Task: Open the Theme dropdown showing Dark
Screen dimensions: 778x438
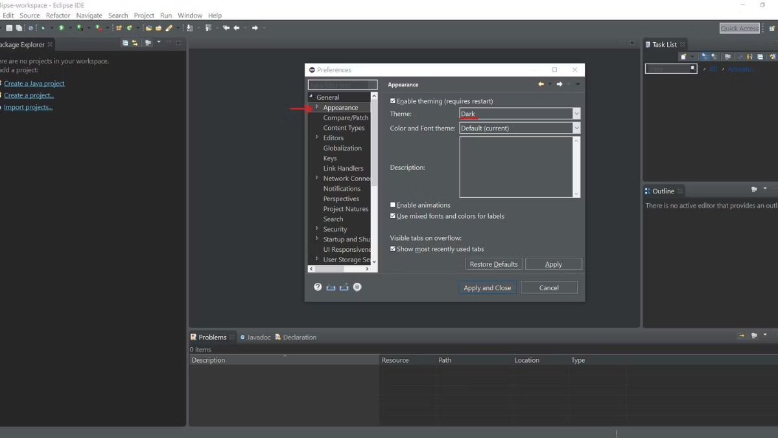Action: (519, 114)
